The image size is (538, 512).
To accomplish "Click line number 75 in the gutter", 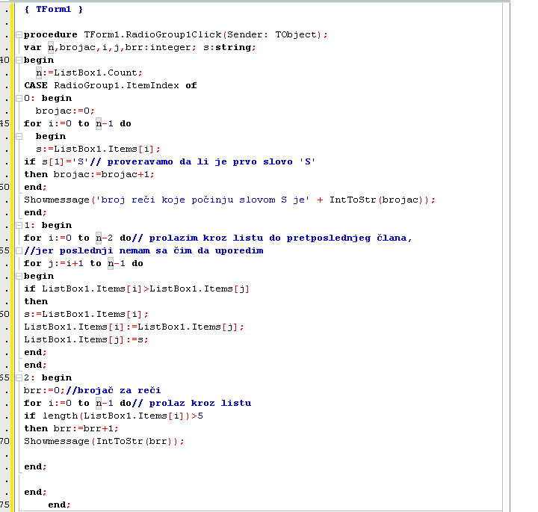I will (x=5, y=505).
